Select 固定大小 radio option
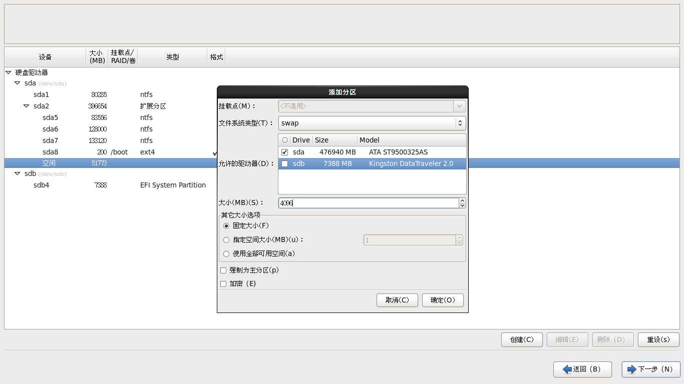684x384 pixels. coord(226,226)
